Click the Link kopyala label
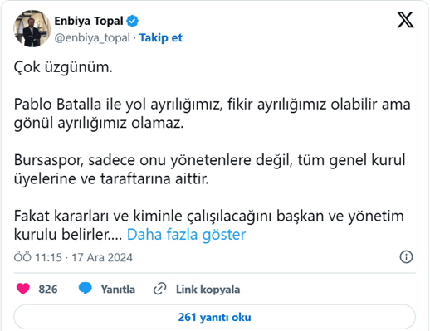 click(x=208, y=290)
